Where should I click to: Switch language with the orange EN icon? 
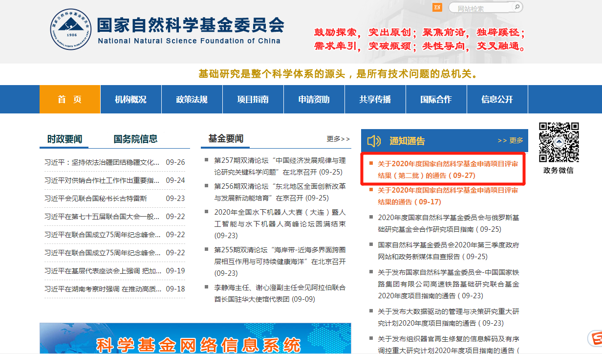[437, 7]
